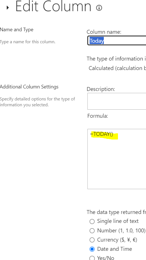Click the Calculated column type text

pos(117,68)
